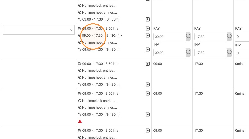The height and width of the screenshot is (139, 249).
Task: Click play icon next to timeclock 09:00 - 17:30 (8h 30m)
Action: coord(148,35)
